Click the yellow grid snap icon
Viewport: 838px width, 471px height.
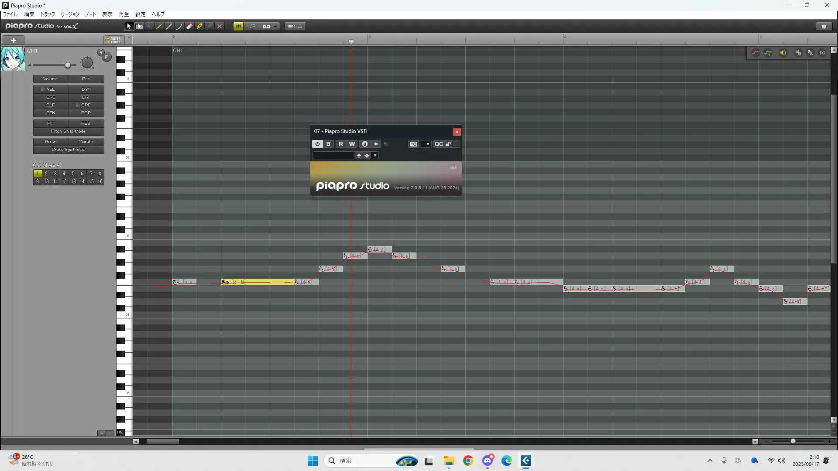[238, 27]
